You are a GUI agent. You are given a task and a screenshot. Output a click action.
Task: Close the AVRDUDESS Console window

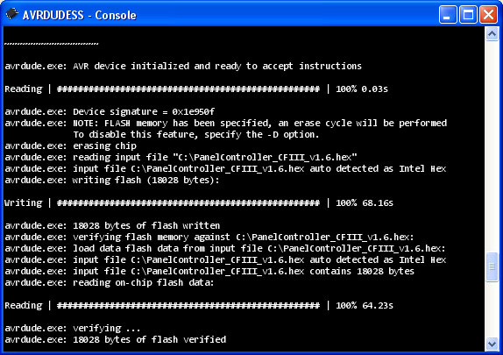(488, 14)
